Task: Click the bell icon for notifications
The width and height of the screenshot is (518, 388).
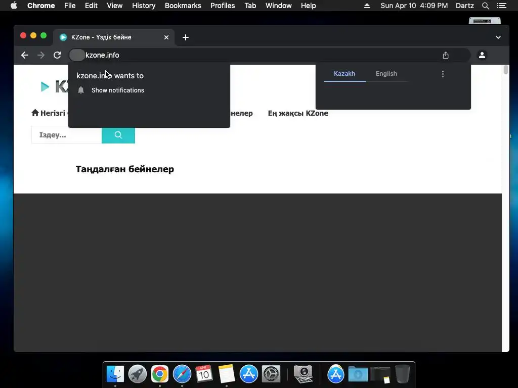Action: [x=81, y=90]
